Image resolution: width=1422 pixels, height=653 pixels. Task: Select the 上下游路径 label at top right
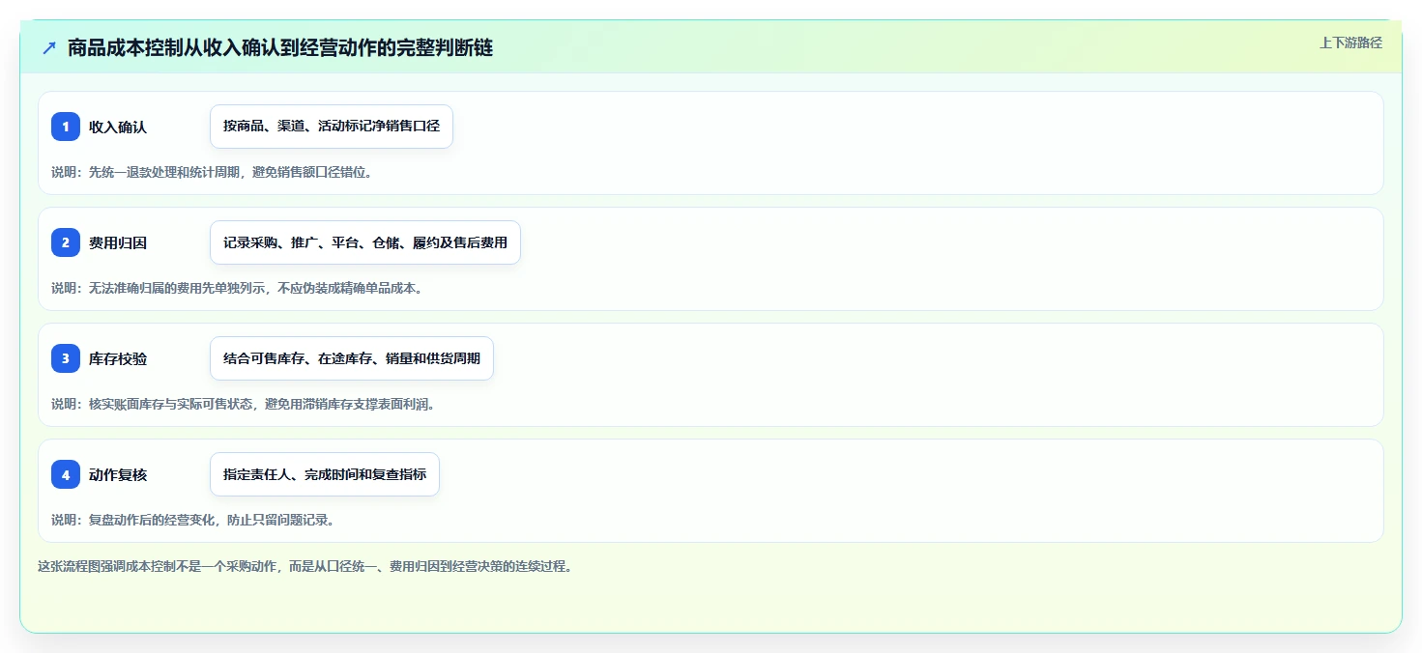click(x=1350, y=43)
